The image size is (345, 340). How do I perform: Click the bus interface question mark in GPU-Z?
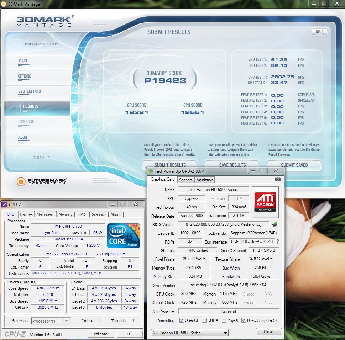point(278,241)
